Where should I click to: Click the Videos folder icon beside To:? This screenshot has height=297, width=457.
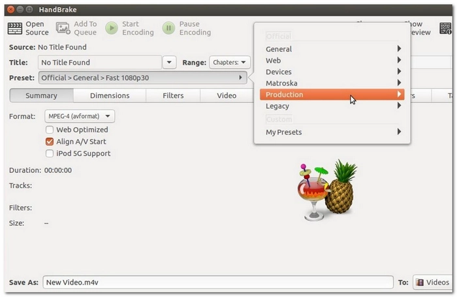pyautogui.click(x=419, y=282)
